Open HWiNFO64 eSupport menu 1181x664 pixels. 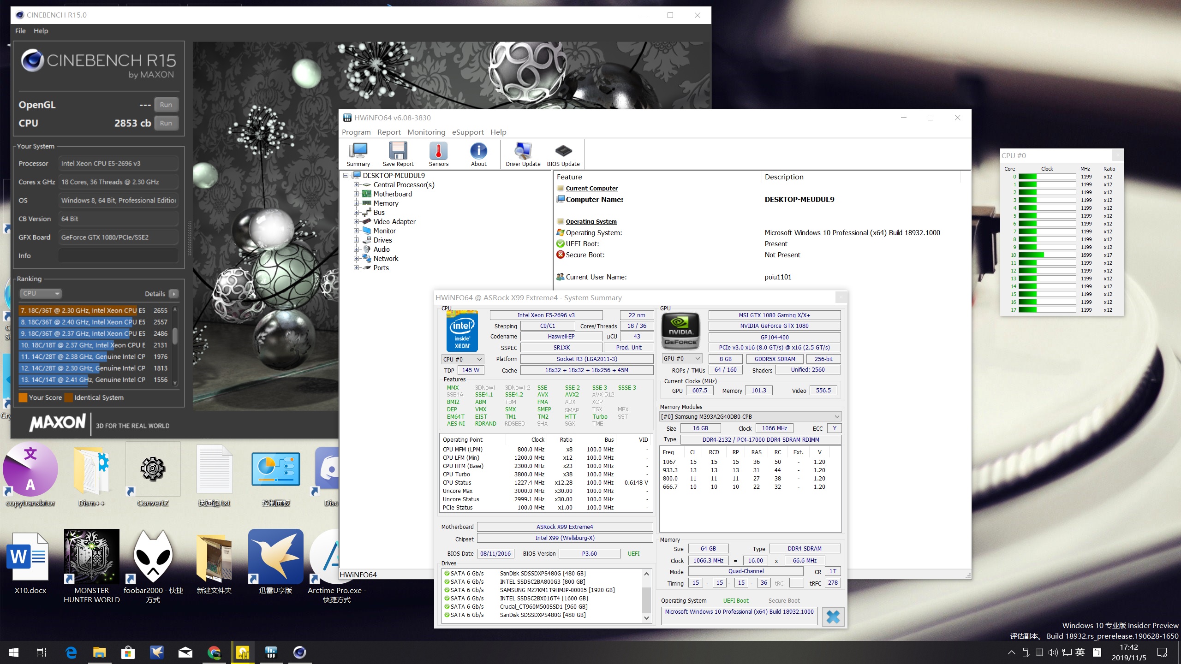tap(468, 132)
